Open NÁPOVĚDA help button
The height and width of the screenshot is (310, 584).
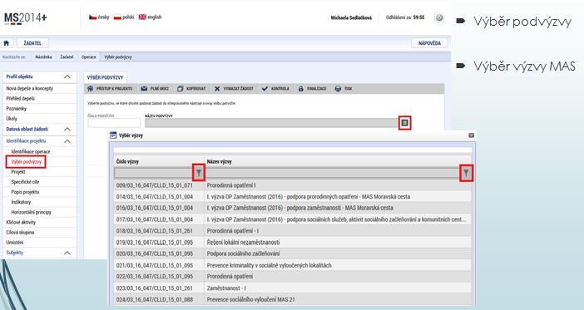click(429, 43)
